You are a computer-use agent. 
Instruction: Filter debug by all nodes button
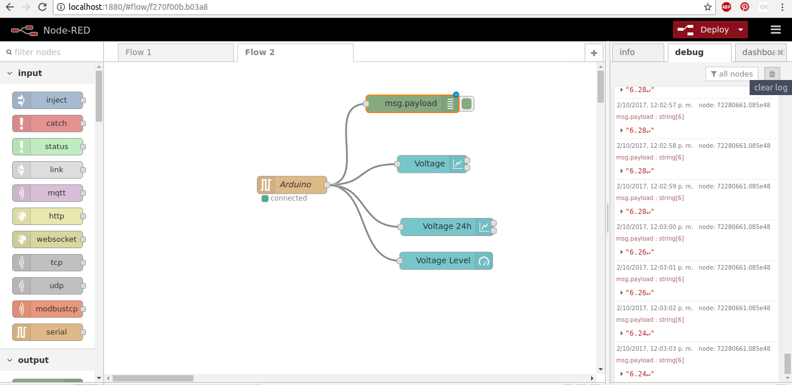[x=732, y=74]
